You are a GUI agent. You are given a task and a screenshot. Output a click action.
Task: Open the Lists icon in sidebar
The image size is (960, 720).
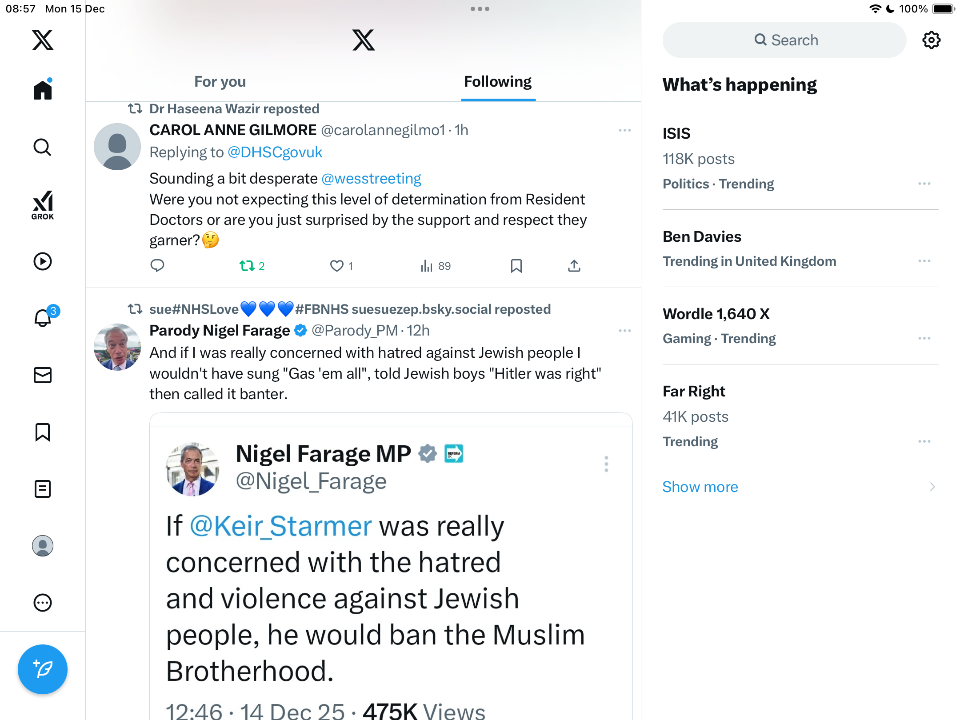43,489
